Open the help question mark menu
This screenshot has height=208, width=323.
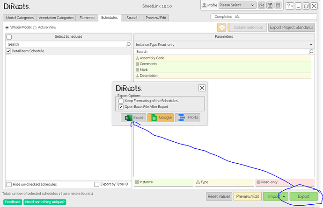[290, 6]
